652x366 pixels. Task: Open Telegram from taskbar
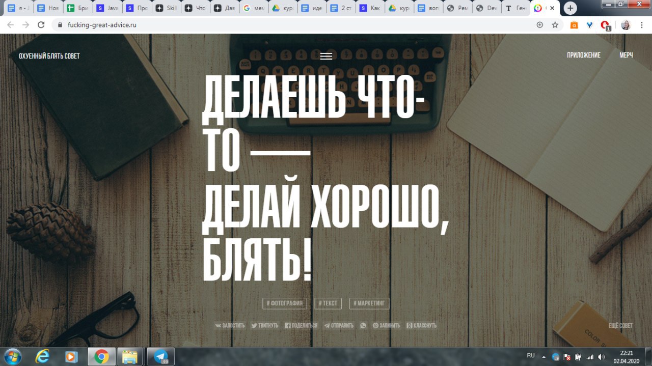click(161, 356)
